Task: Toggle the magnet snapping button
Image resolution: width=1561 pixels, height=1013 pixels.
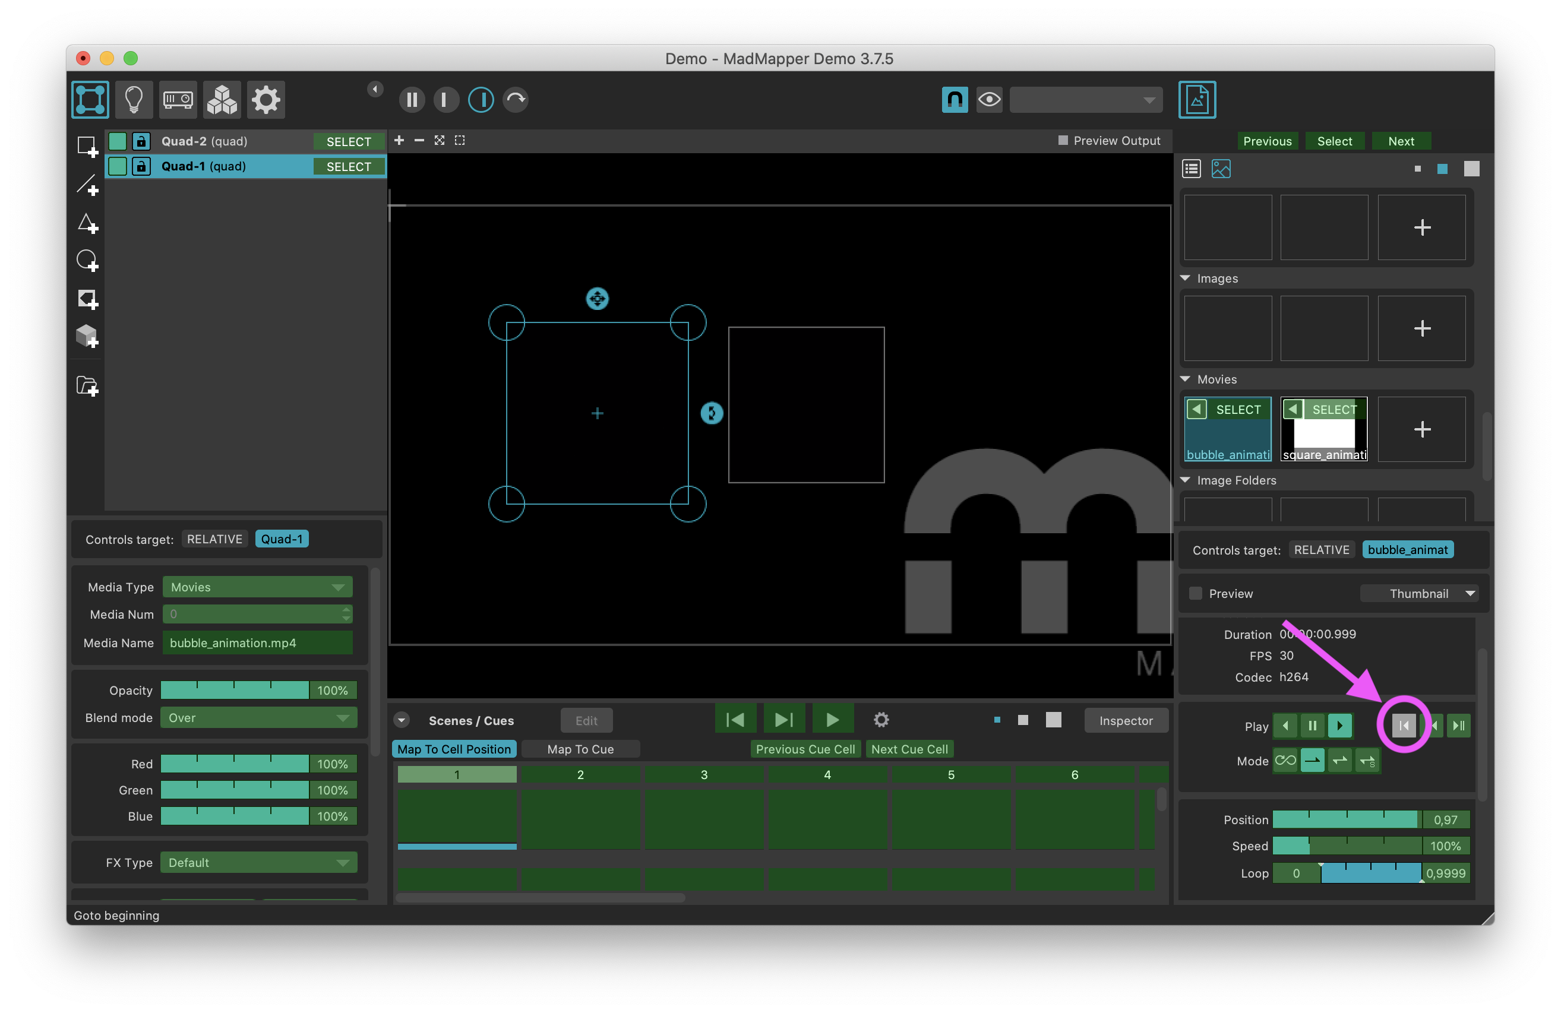Action: coord(955,100)
